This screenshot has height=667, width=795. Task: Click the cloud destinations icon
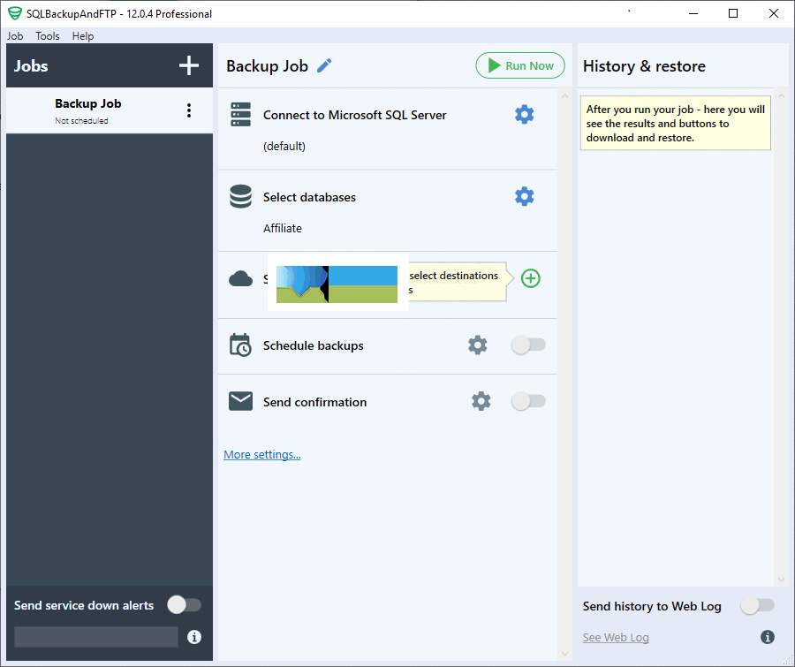pos(240,278)
